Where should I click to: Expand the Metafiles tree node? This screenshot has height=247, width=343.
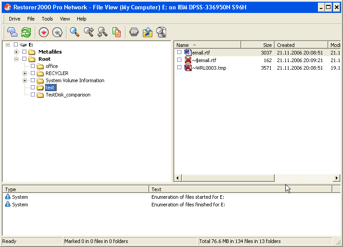pyautogui.click(x=16, y=52)
